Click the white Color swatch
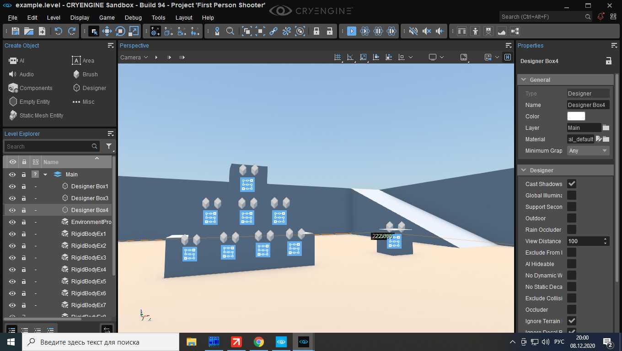This screenshot has height=351, width=622. tap(576, 116)
